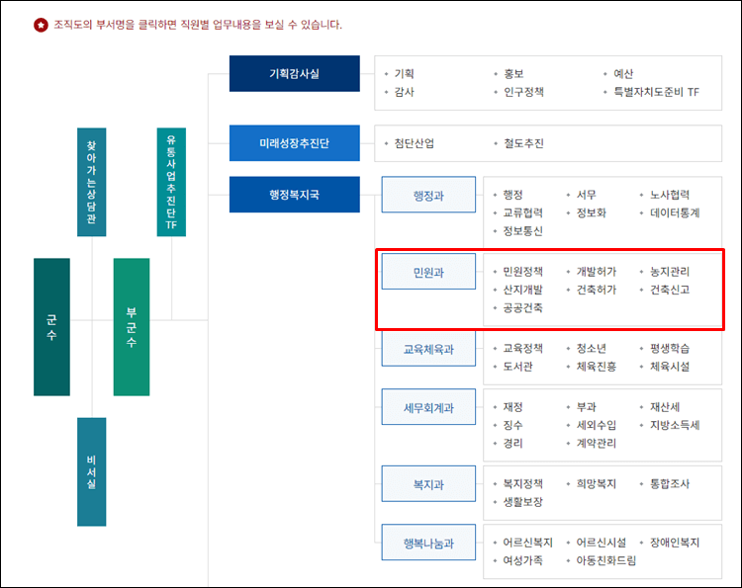
Task: Click the 어르신시설 team item
Action: click(601, 543)
